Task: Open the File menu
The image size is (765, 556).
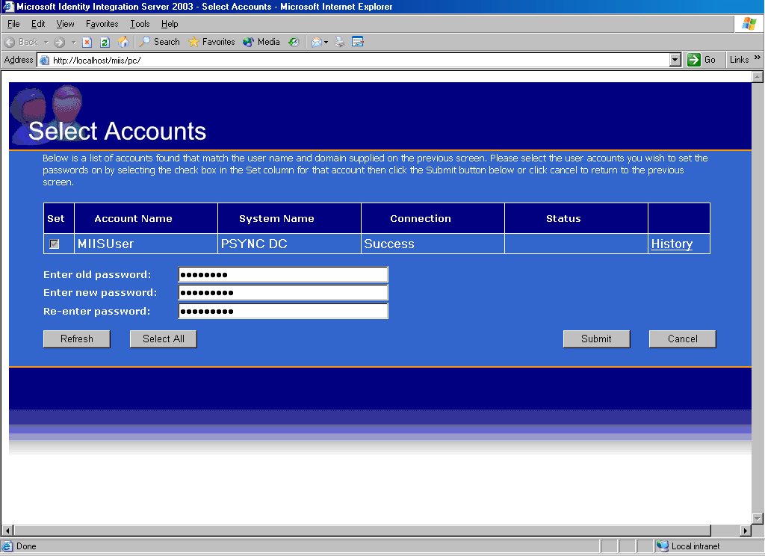Action: click(x=13, y=24)
